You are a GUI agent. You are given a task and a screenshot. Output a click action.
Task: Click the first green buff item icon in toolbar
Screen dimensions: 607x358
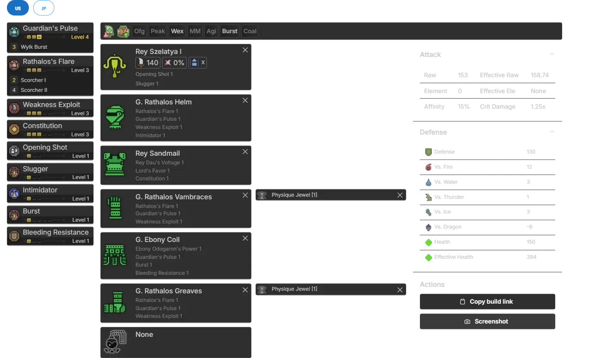pos(110,31)
